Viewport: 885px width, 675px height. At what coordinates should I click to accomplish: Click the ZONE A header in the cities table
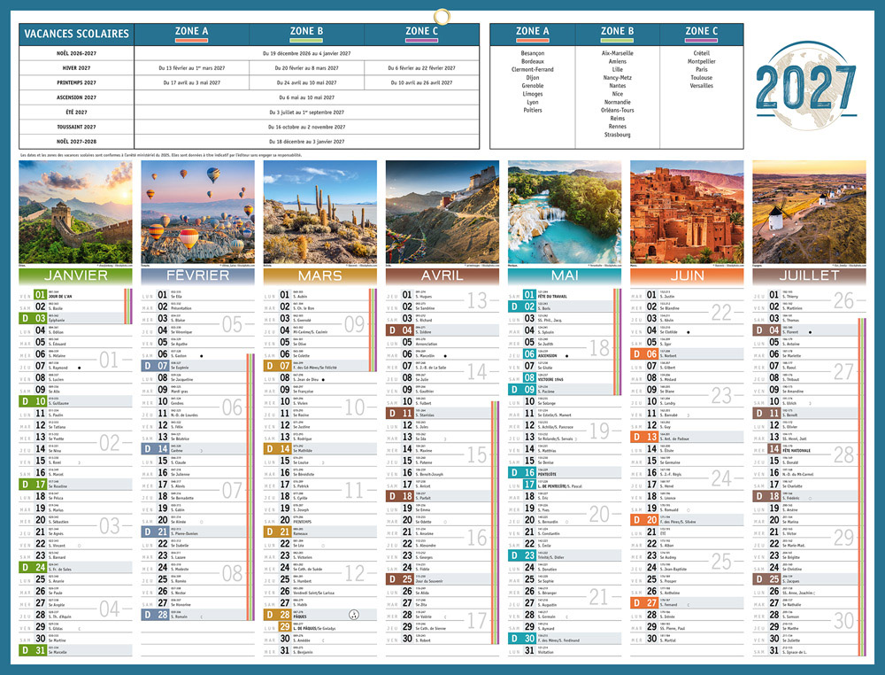(x=532, y=34)
